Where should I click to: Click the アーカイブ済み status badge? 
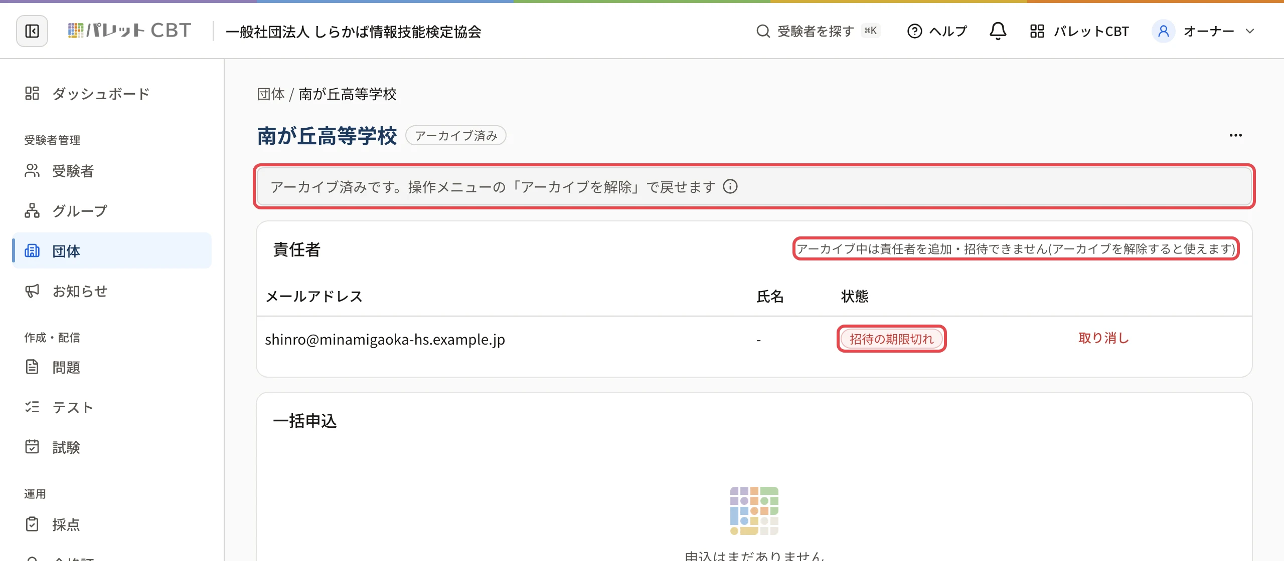456,135
